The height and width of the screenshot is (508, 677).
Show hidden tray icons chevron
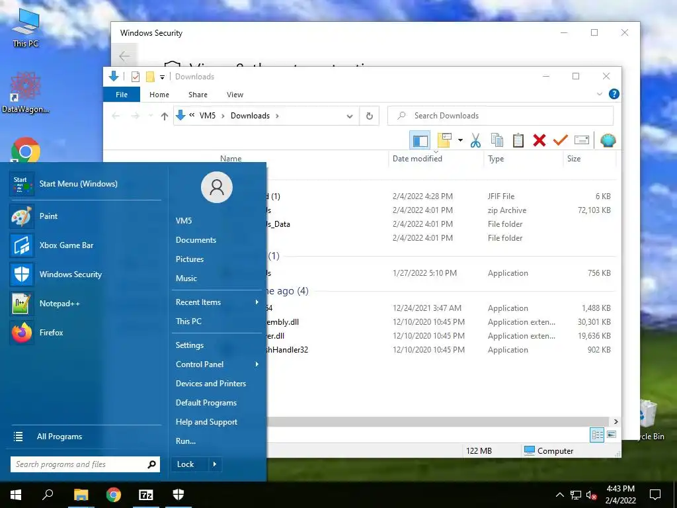[x=559, y=495]
